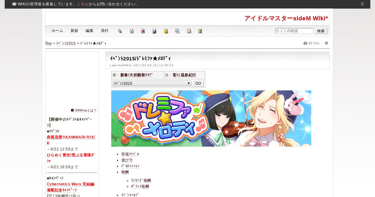Open the help question mark icon
Image resolution: width=375 pixels, height=197 pixels.
(200, 31)
